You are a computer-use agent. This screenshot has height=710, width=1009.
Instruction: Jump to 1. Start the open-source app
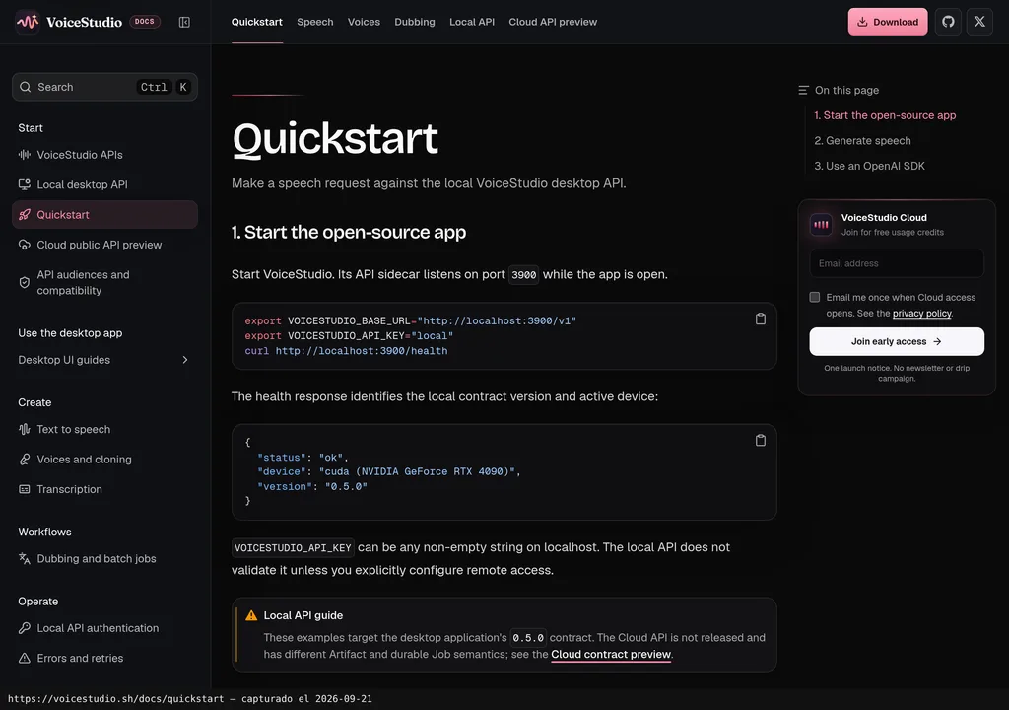[x=885, y=115]
